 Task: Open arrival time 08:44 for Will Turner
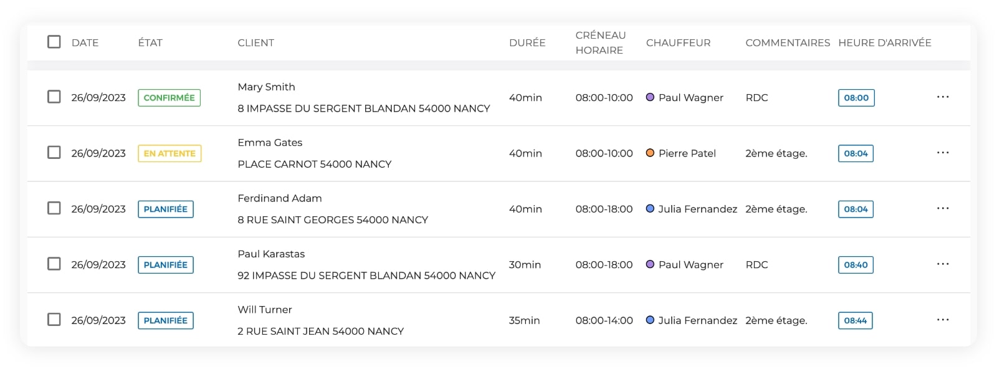[856, 319]
